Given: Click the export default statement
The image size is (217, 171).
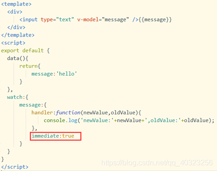Looking at the screenshot, I should point(22,51).
